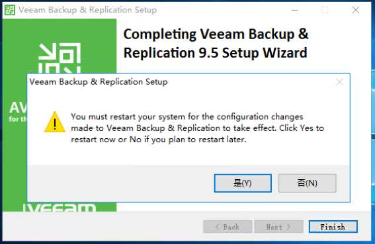Click the greyed maximize button of setup window
The height and width of the screenshot is (244, 375).
325,10
